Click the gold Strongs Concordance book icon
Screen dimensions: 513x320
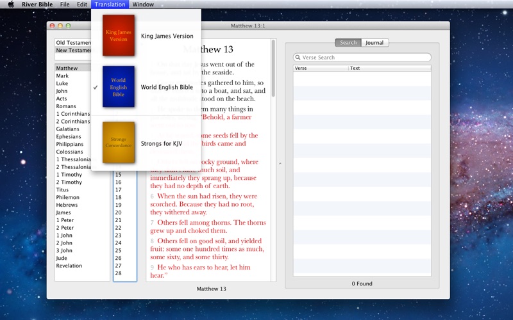pyautogui.click(x=119, y=143)
